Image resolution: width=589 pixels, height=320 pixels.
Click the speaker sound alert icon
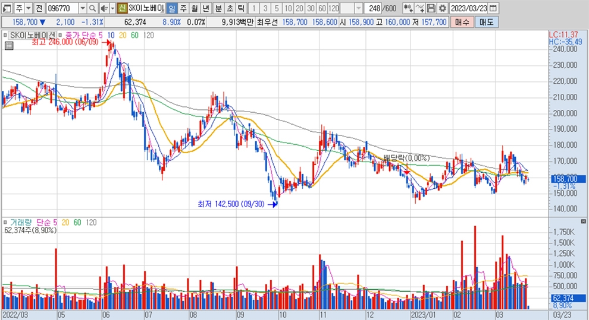(x=104, y=8)
